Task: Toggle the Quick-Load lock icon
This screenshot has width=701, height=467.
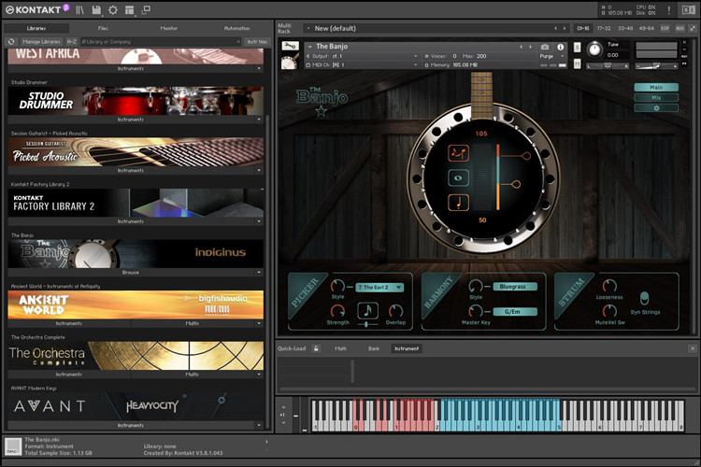Action: (316, 348)
